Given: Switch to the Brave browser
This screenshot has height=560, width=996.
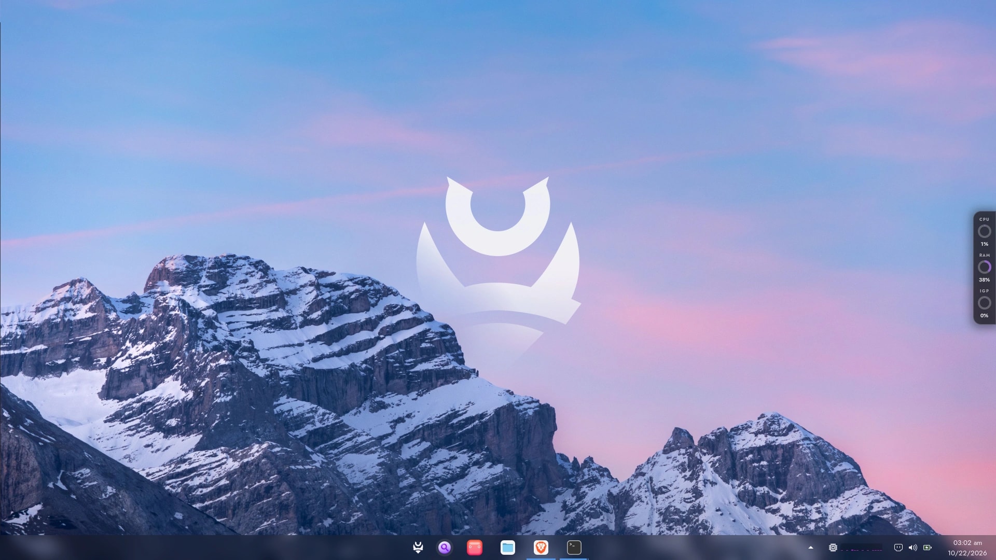Looking at the screenshot, I should click(541, 548).
